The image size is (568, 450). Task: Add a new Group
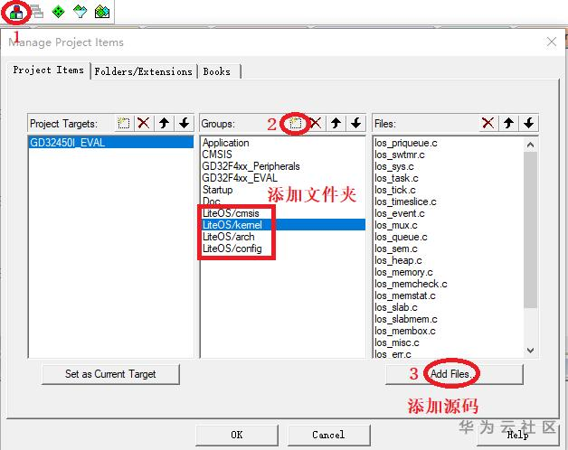[x=295, y=124]
